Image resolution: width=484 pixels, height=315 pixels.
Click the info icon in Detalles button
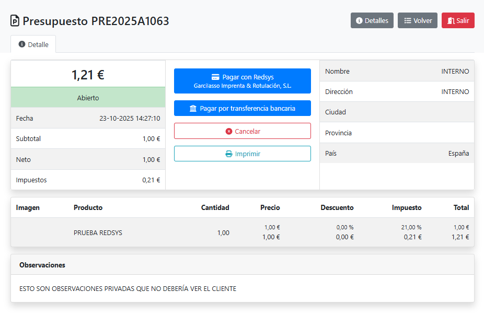point(359,21)
